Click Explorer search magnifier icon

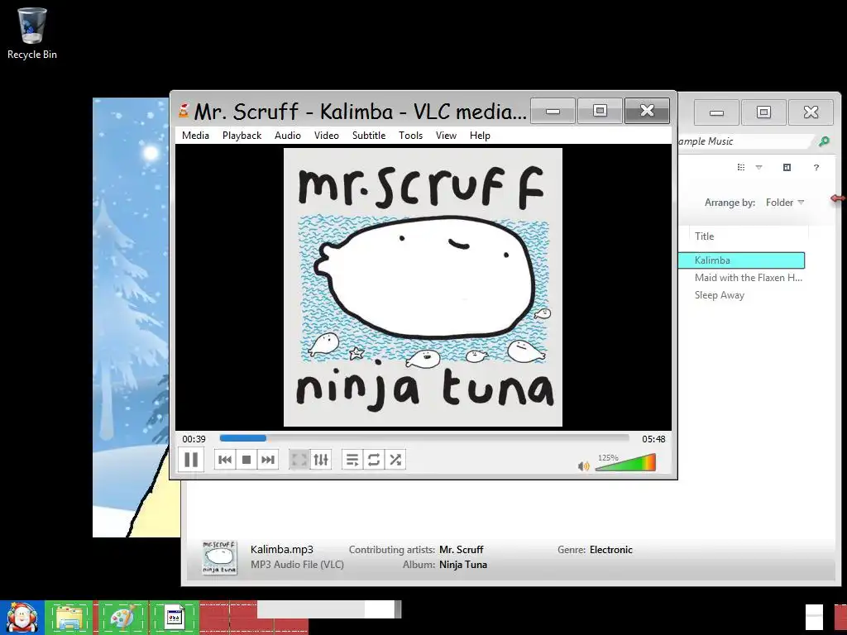824,141
